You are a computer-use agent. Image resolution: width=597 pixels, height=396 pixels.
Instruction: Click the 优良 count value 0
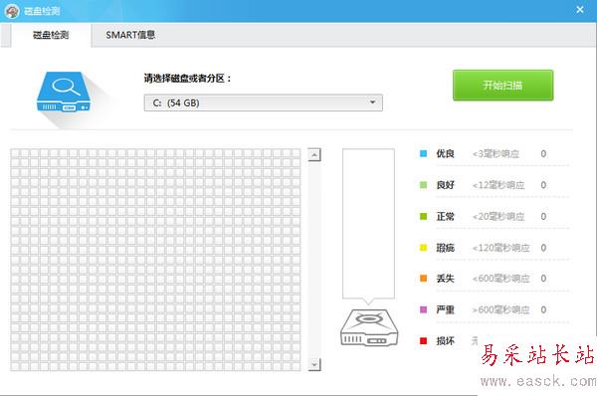click(x=543, y=154)
